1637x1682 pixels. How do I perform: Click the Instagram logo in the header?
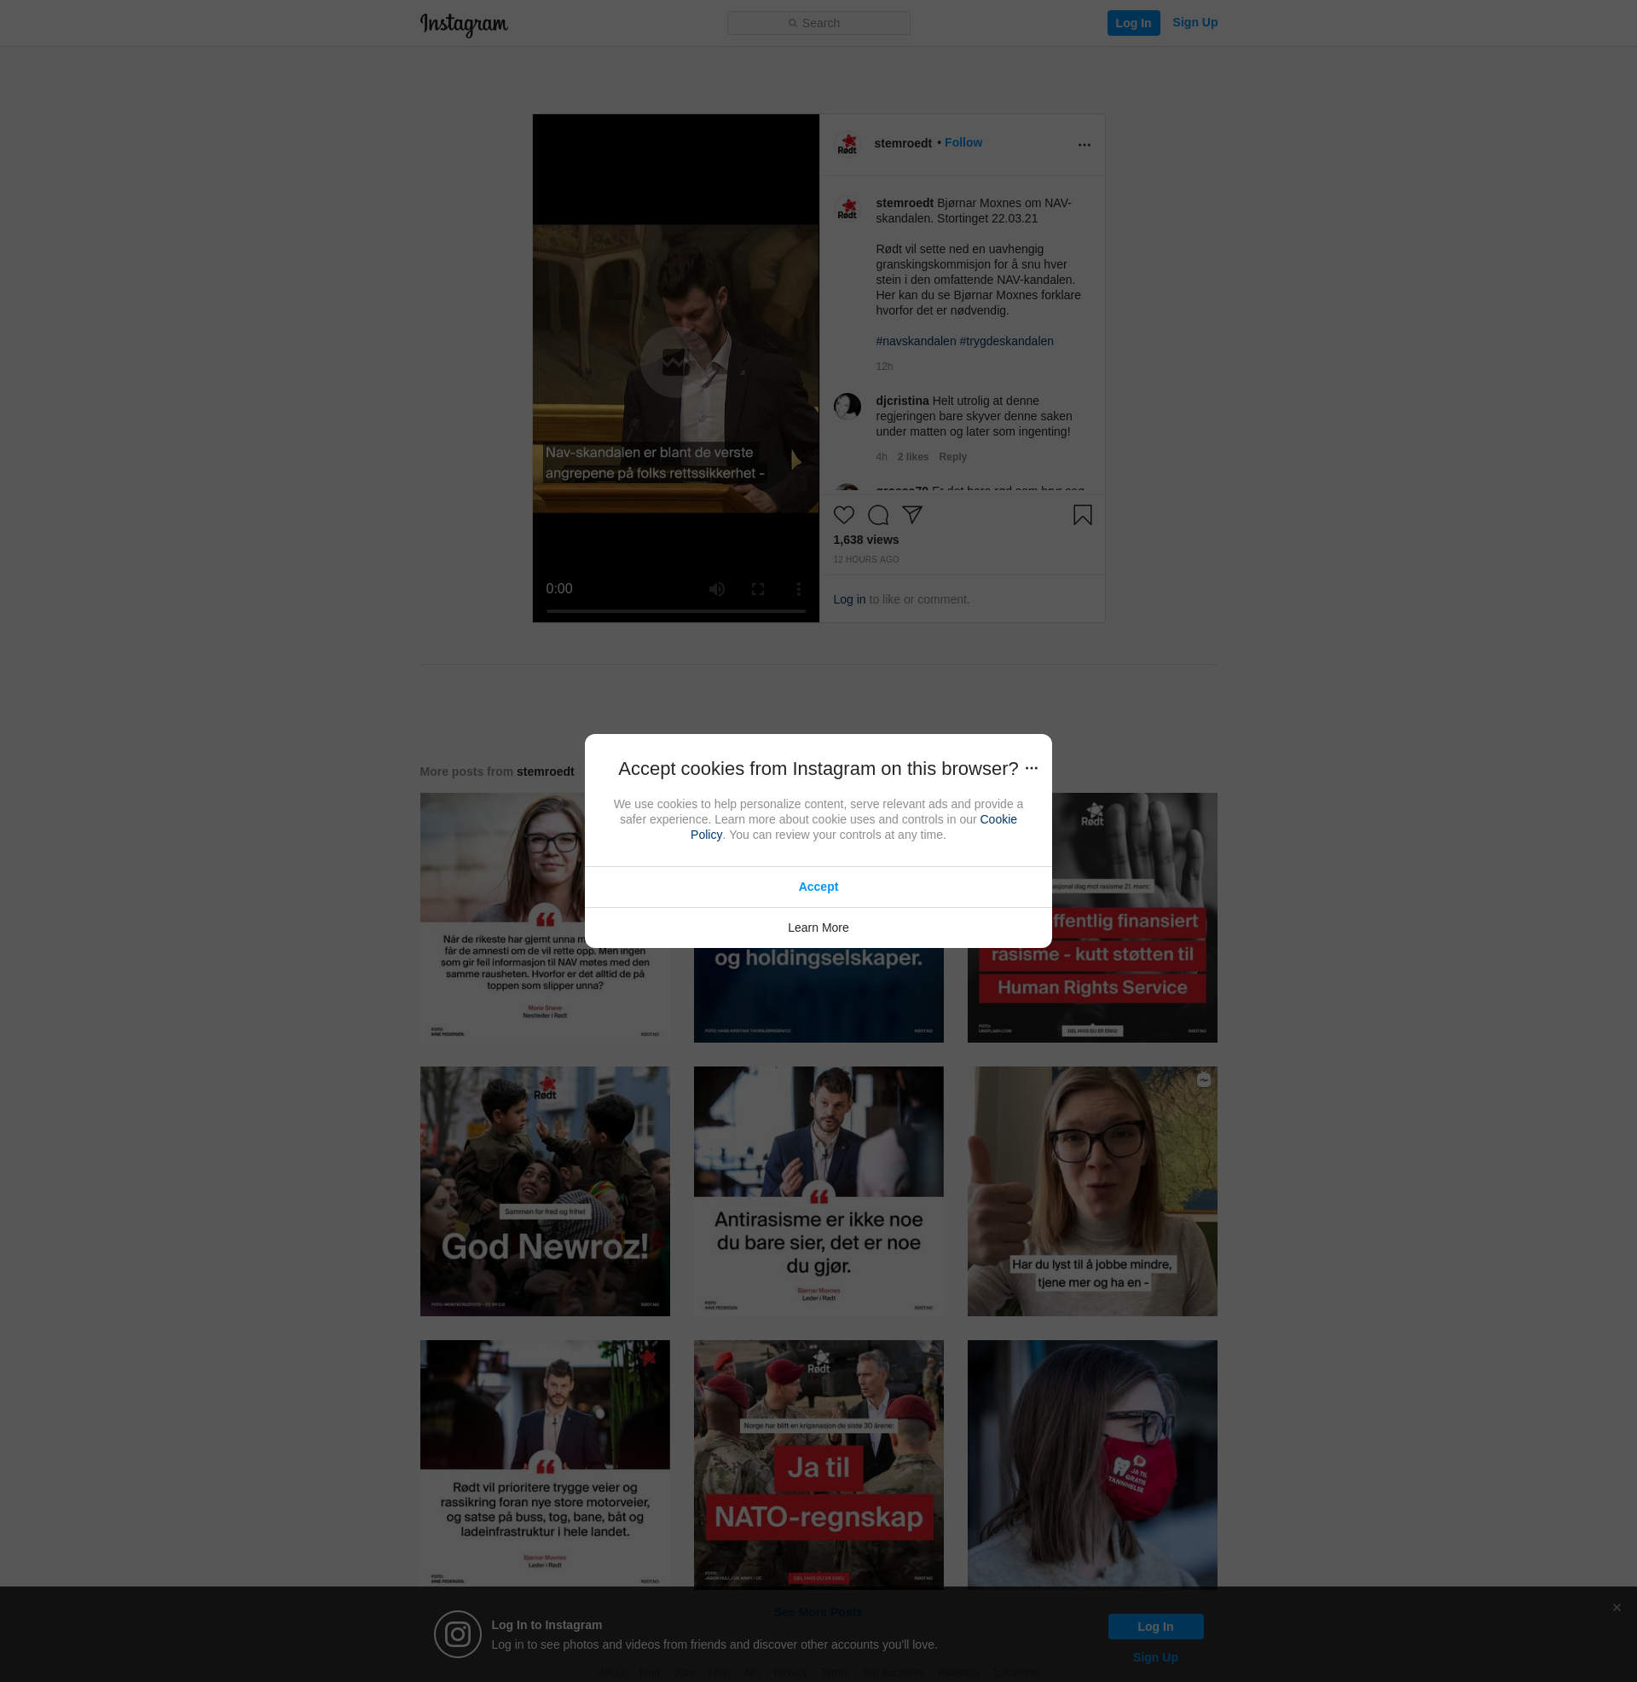pos(464,24)
